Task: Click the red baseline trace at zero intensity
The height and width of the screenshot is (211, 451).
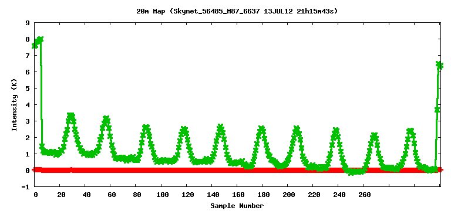Action: click(x=237, y=170)
